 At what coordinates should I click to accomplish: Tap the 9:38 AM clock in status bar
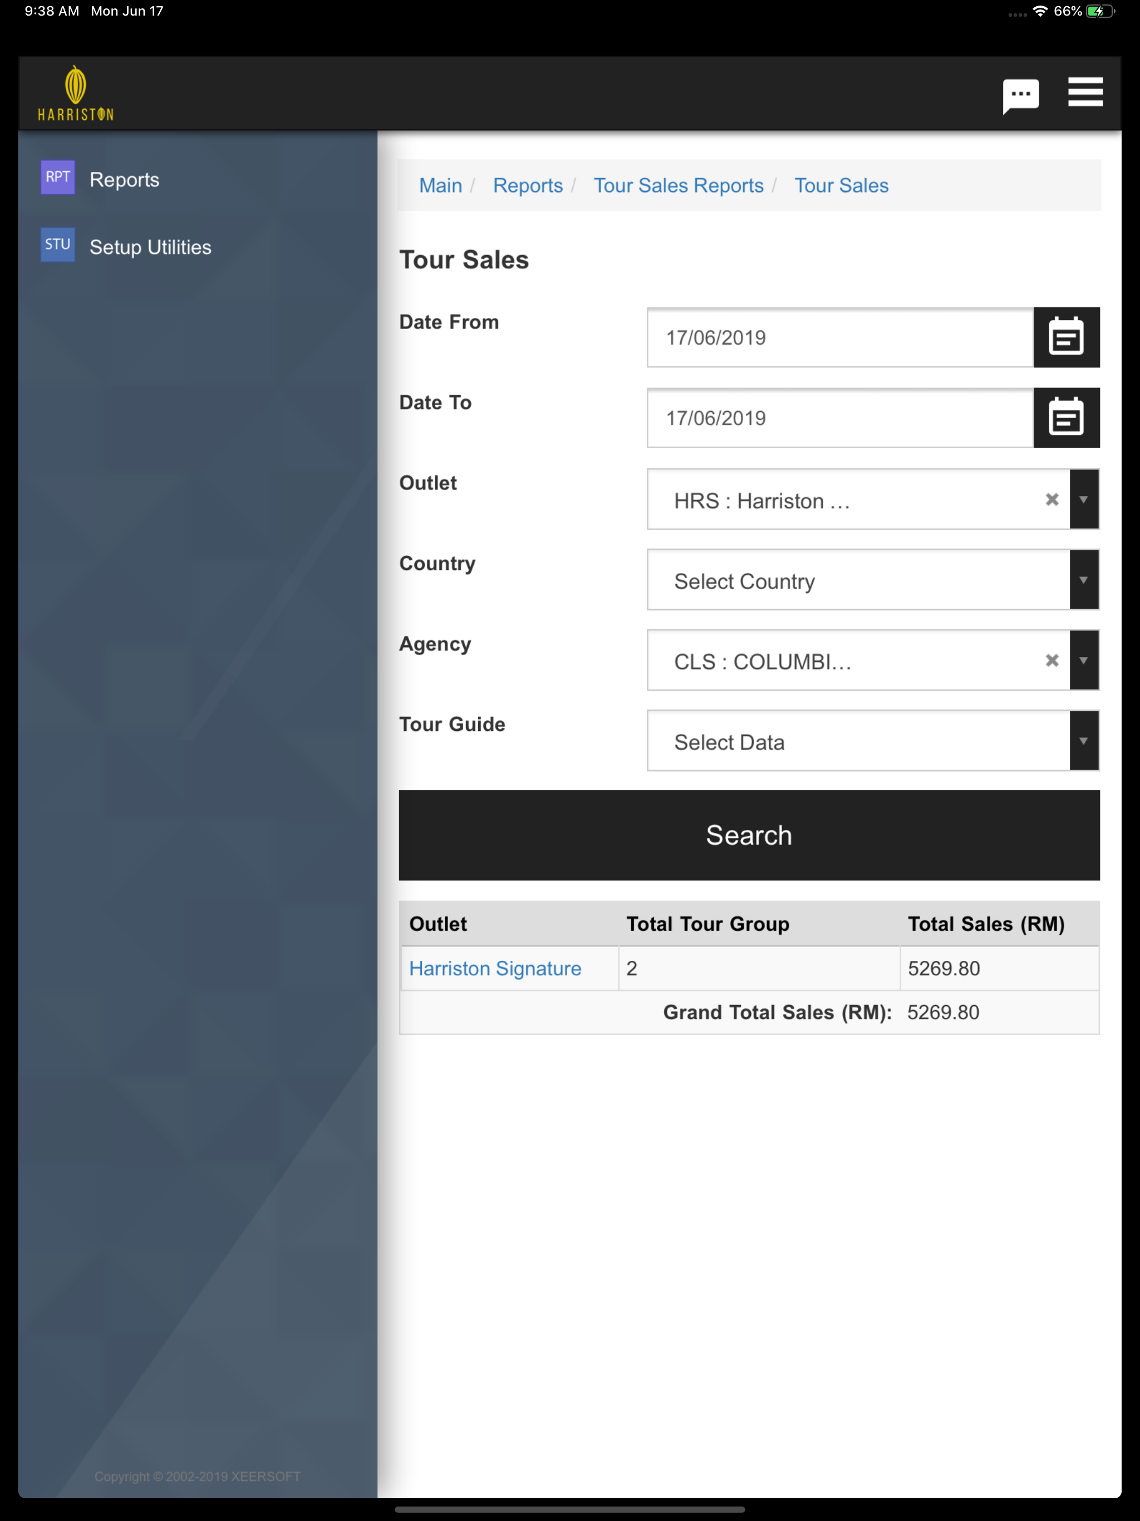tap(52, 11)
